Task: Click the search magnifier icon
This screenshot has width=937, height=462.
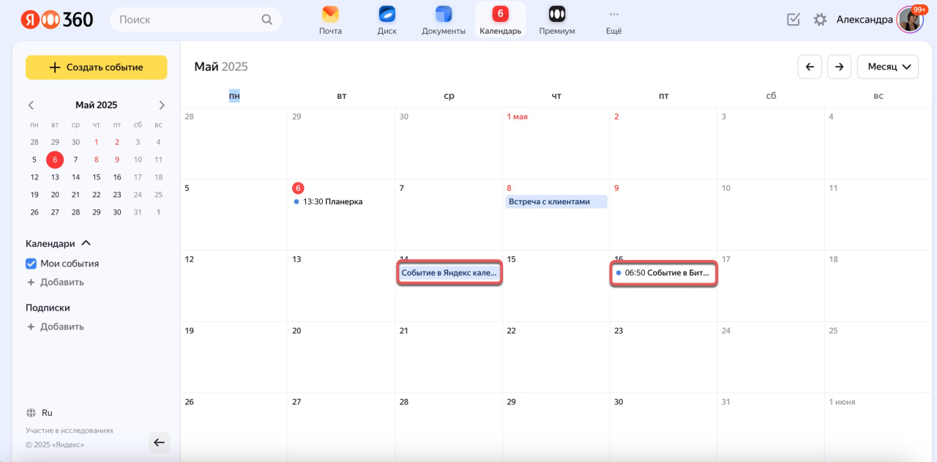Action: [x=267, y=20]
